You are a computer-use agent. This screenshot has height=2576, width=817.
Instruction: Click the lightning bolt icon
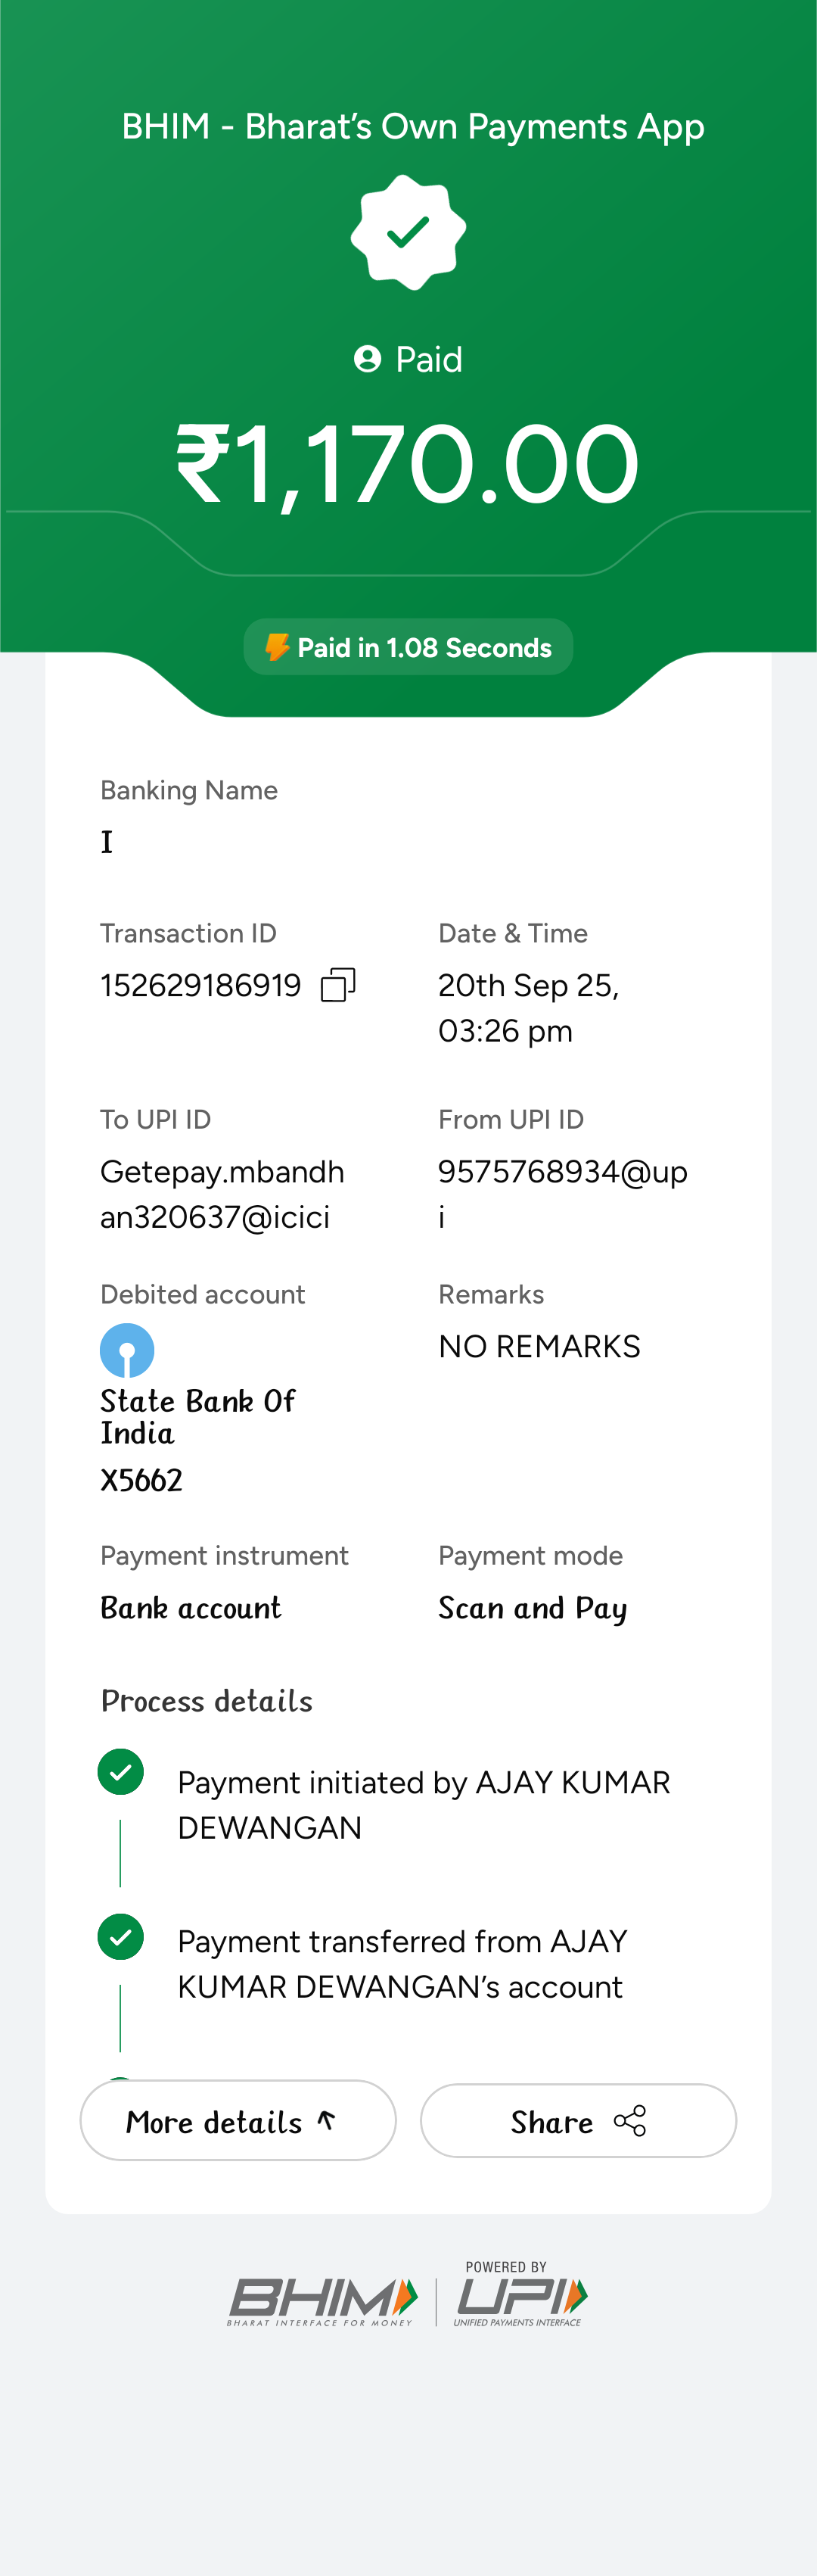coord(277,647)
